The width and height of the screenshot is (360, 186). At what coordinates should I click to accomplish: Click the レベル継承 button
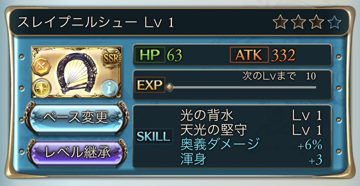click(x=77, y=153)
